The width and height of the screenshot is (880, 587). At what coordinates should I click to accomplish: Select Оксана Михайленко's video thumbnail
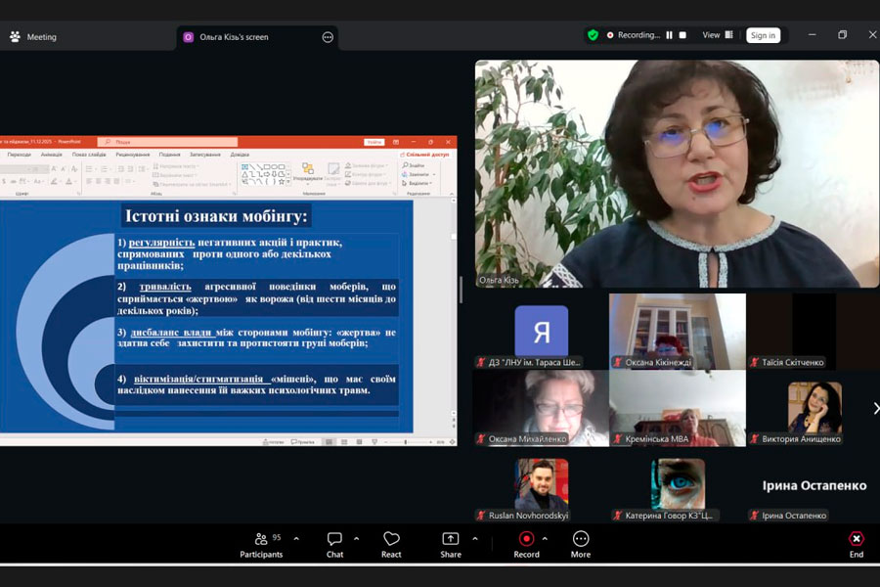(541, 408)
